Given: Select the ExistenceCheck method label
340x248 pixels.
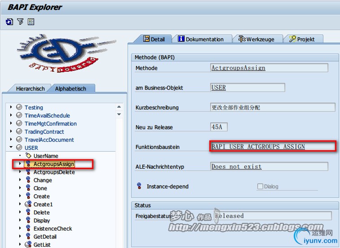Looking at the screenshot, I should point(53,229).
